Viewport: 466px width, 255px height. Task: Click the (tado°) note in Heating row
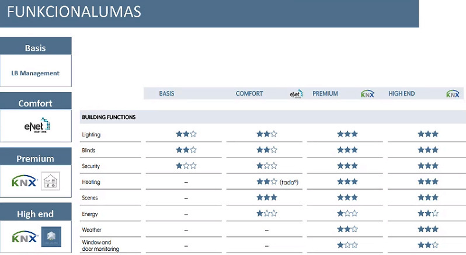[x=289, y=182]
